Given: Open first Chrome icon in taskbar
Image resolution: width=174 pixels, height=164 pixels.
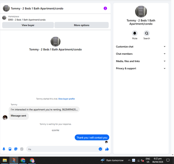Looking at the screenshot, I should click(x=23, y=160).
